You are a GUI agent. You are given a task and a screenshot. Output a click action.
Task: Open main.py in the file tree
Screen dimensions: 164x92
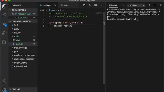pos(23,44)
